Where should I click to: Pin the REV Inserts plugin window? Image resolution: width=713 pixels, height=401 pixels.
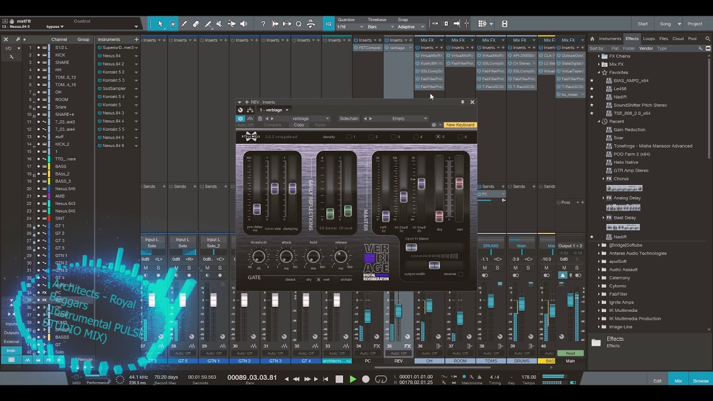[462, 102]
